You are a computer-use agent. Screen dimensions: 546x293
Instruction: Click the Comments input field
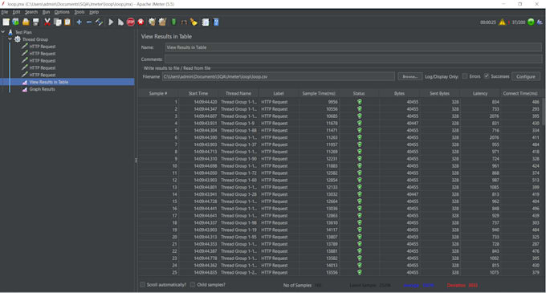click(353, 59)
